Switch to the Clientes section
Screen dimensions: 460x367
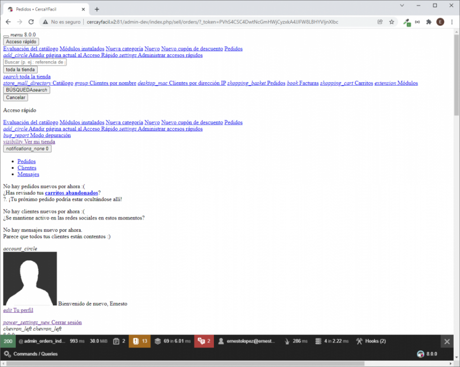click(26, 167)
